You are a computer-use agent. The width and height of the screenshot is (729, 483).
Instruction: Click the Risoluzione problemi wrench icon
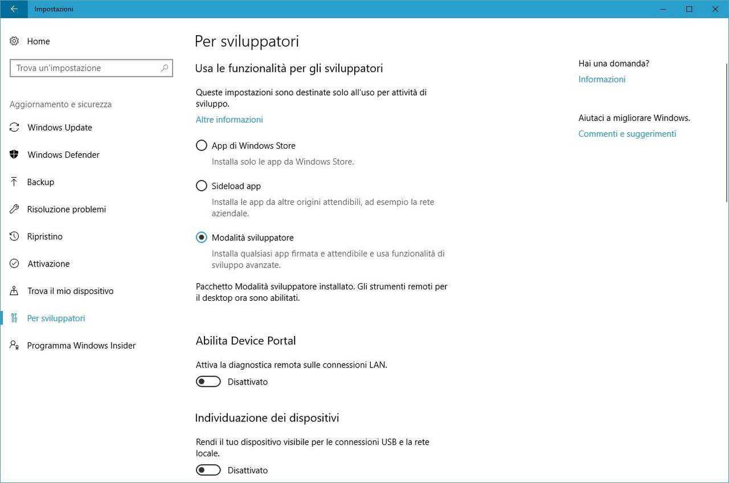15,210
